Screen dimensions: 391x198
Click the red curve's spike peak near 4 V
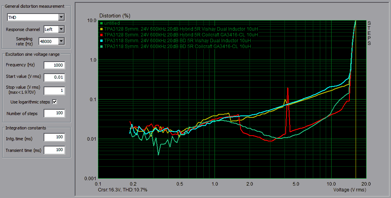pyautogui.click(x=288, y=88)
